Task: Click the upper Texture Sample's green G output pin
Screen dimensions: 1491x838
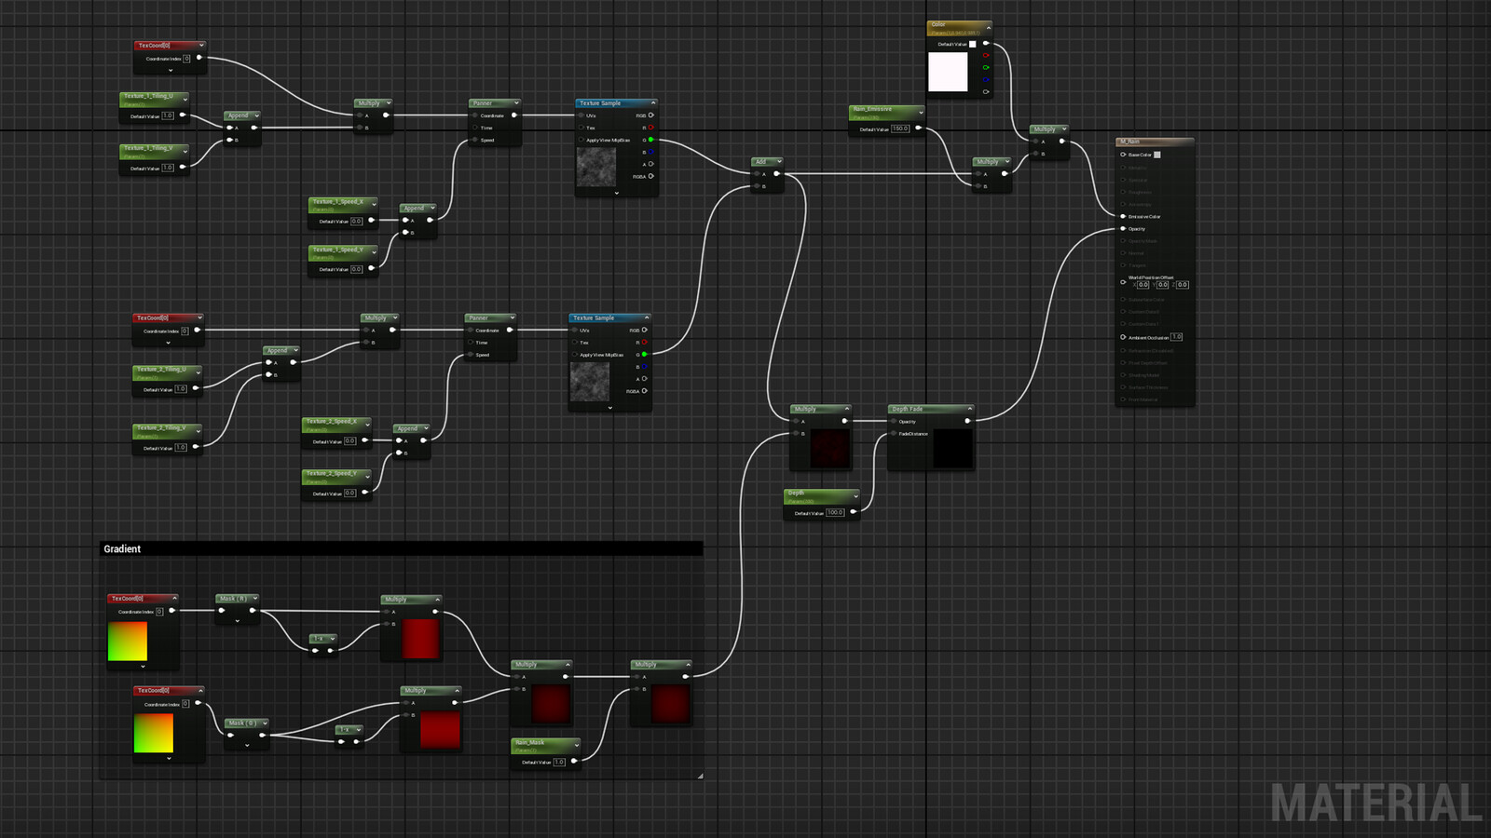Action: tap(650, 140)
